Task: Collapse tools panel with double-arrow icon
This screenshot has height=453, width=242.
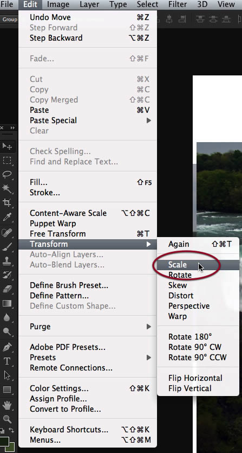Action: point(12,127)
